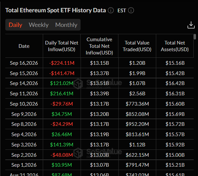Click the $34.75M inflow value
The height and width of the screenshot is (176, 198).
coord(62,114)
